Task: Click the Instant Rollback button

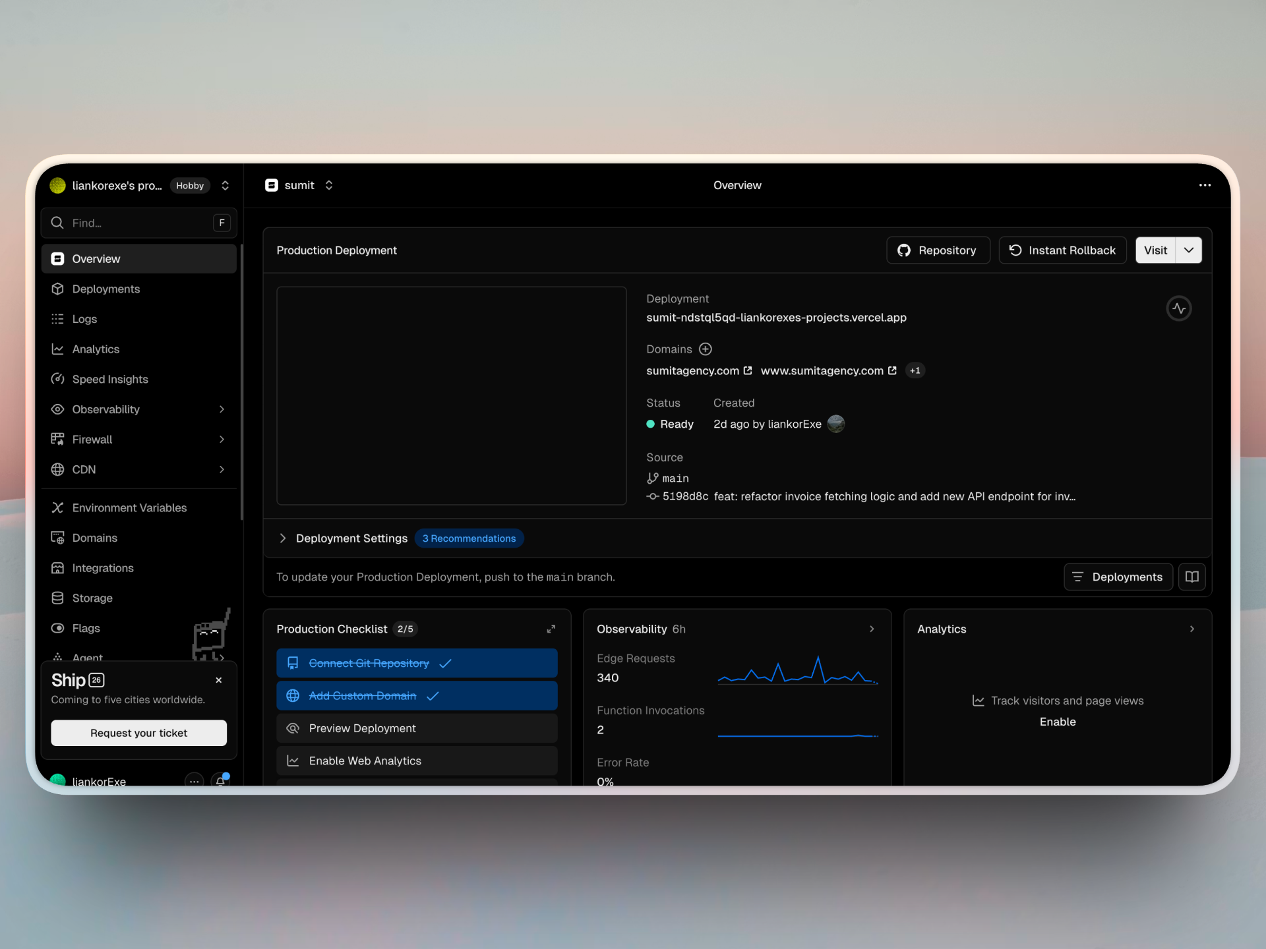Action: tap(1063, 250)
